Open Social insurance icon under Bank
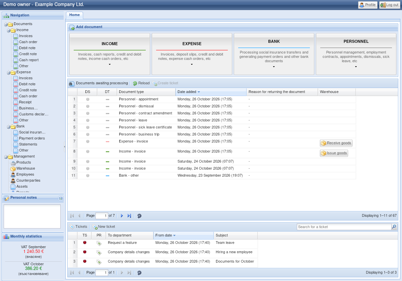This screenshot has height=281, width=402. (x=16, y=132)
